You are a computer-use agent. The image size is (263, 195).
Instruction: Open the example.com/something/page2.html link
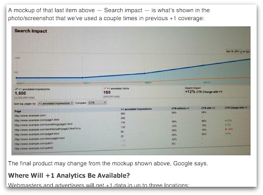[x=43, y=124]
